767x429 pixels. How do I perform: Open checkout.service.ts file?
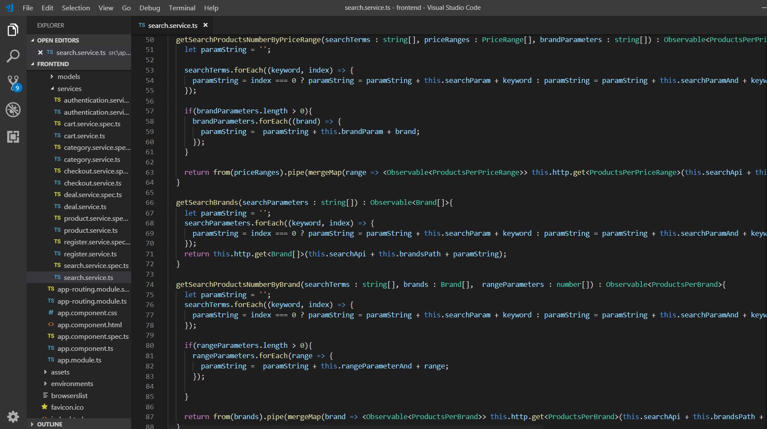point(92,183)
